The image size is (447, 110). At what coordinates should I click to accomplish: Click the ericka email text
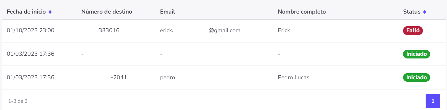[x=167, y=30]
